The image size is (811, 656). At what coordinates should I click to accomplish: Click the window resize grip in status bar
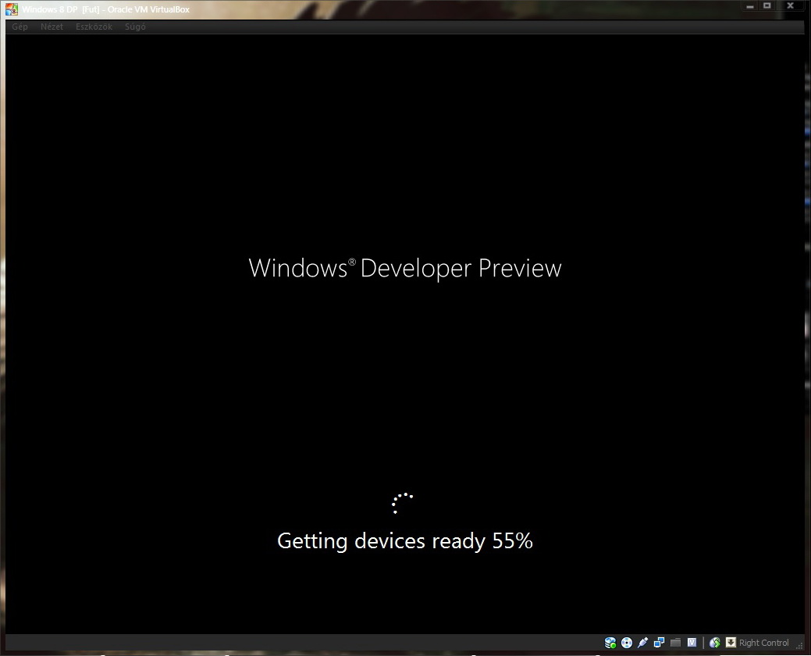tap(799, 645)
